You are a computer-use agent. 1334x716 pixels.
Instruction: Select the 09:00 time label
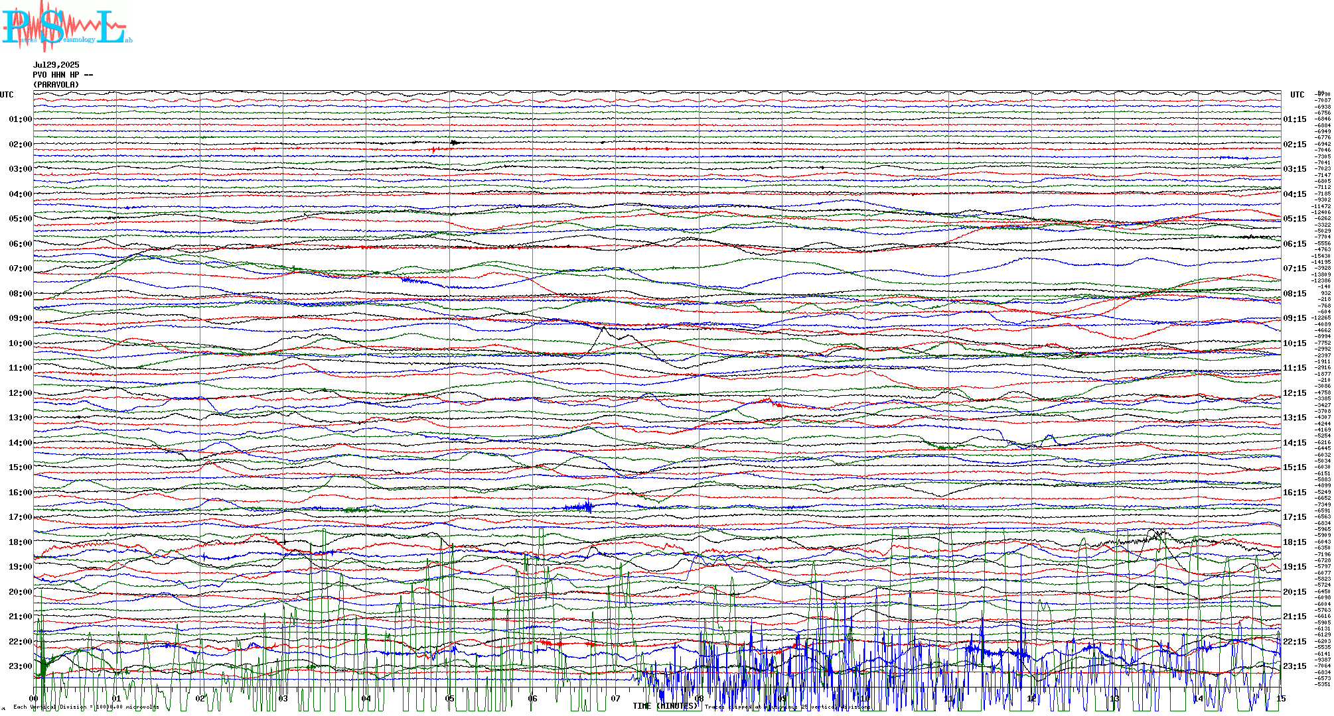click(x=21, y=318)
